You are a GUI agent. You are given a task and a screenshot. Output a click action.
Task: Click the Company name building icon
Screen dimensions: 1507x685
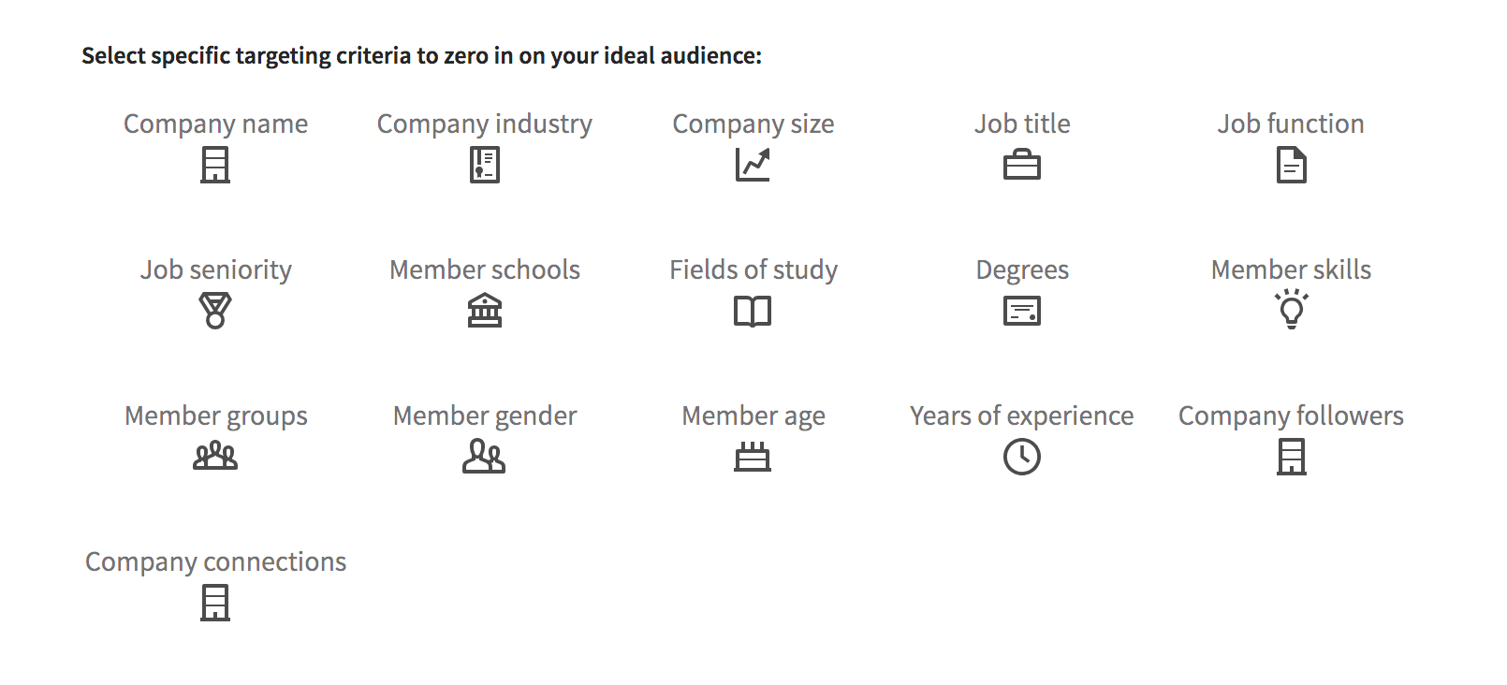click(x=215, y=166)
